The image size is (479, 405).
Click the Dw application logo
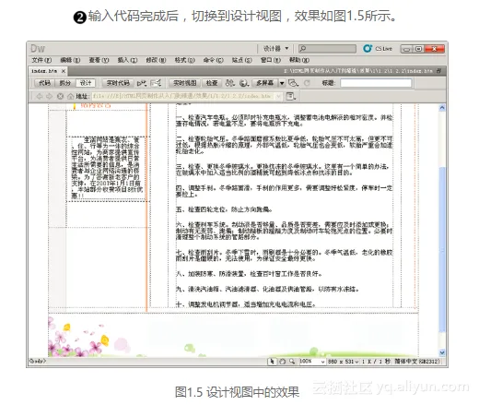point(38,49)
